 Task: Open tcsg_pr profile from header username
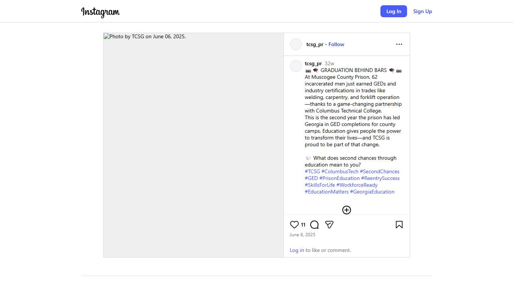pyautogui.click(x=315, y=44)
